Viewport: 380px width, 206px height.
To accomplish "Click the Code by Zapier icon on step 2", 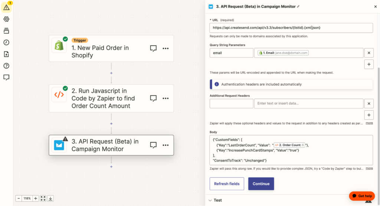I will pos(59,95).
